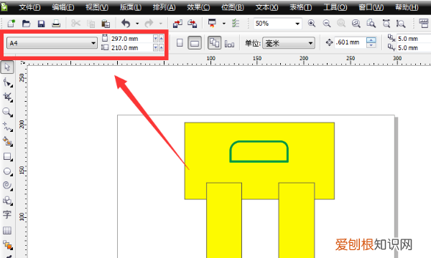Undo the last action

click(126, 24)
